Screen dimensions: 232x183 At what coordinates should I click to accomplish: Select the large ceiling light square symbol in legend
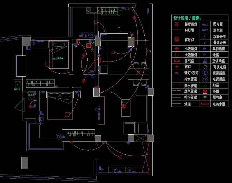click(x=176, y=55)
